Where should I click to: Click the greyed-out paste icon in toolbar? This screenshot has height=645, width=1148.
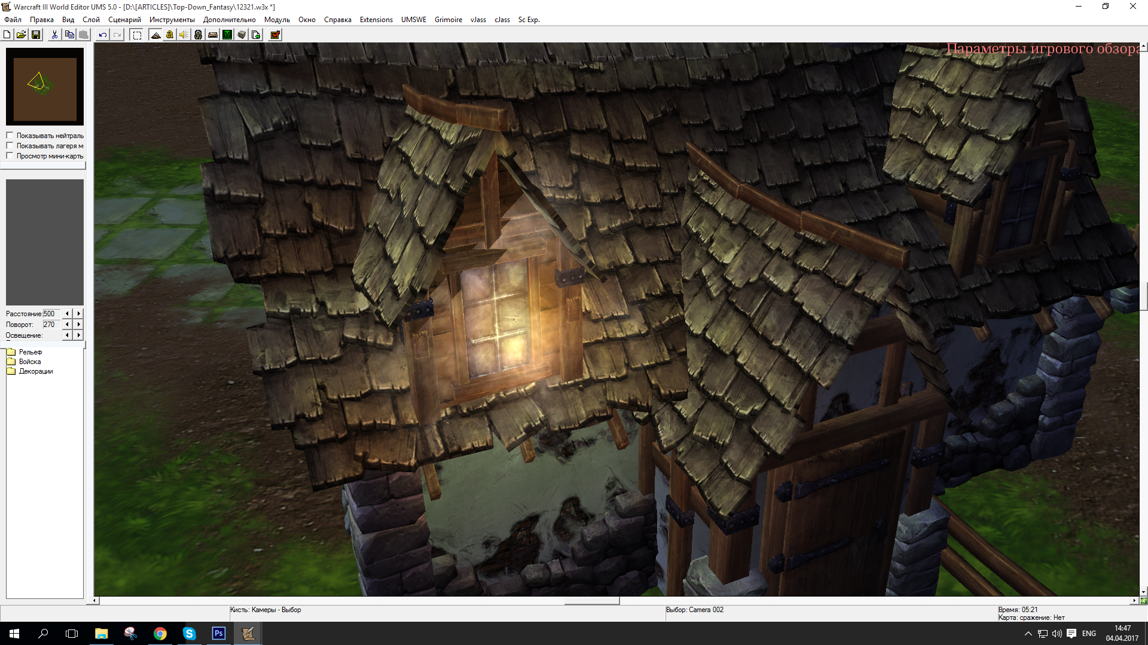click(x=84, y=35)
